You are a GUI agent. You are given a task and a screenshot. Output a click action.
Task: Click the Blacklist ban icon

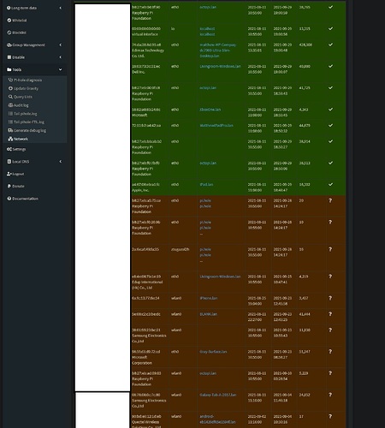[x=9, y=33]
